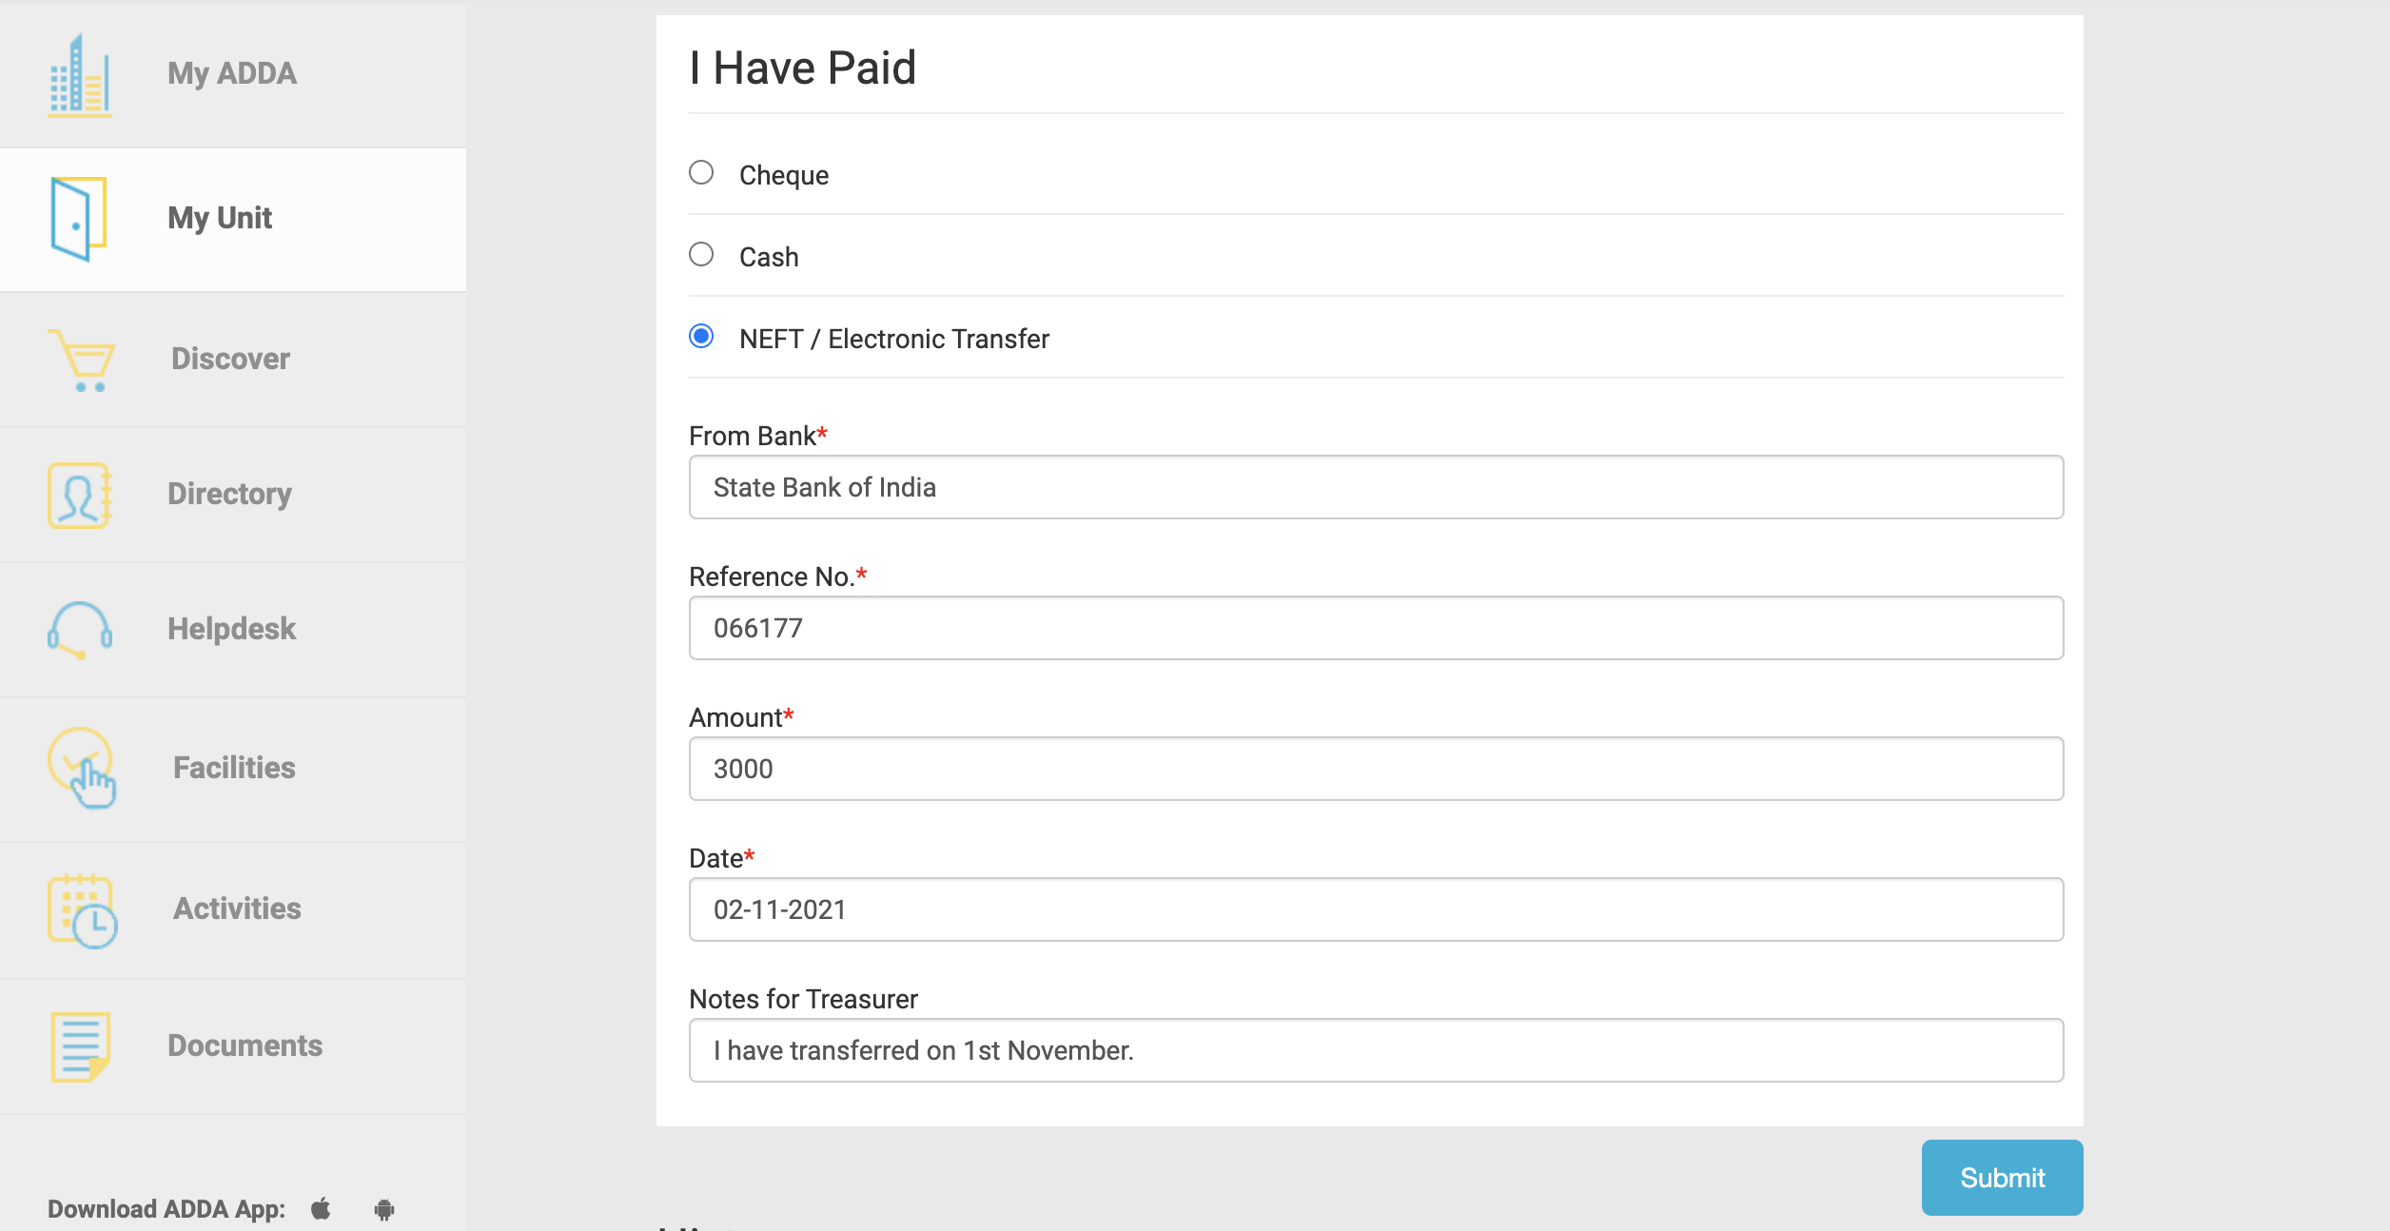Open the Helpdesk section from the sidebar
Image resolution: width=2390 pixels, height=1231 pixels.
tap(231, 629)
